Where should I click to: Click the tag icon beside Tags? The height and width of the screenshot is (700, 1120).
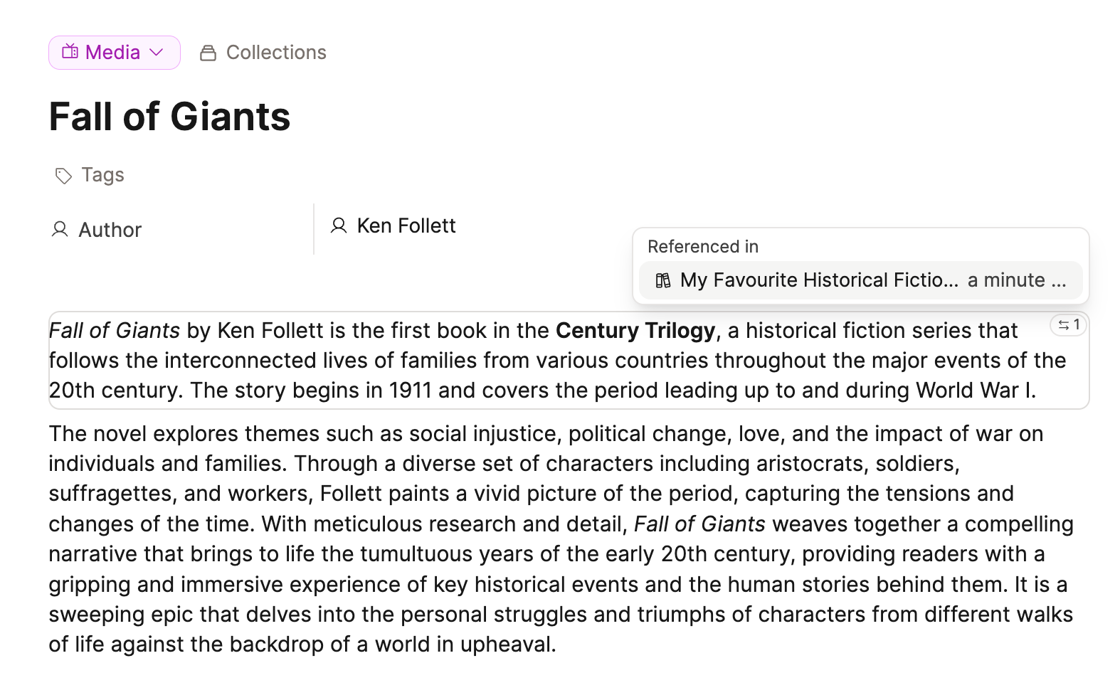63,176
